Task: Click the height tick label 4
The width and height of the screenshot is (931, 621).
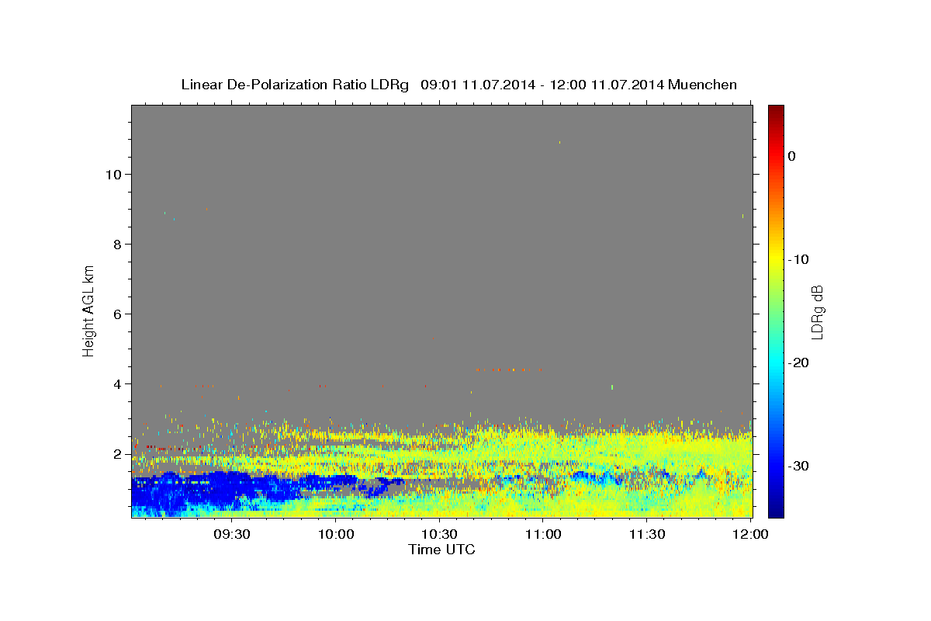Action: pos(119,384)
